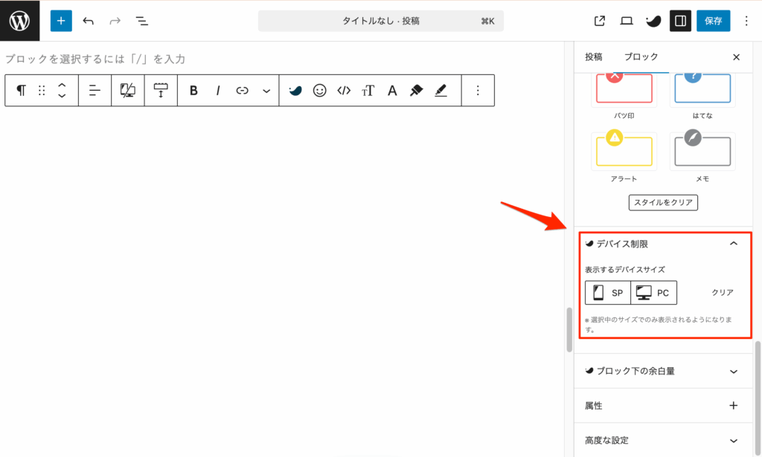Open the document overview list
This screenshot has width=762, height=457.
click(142, 21)
